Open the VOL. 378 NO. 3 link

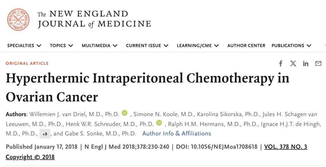[x=286, y=147]
